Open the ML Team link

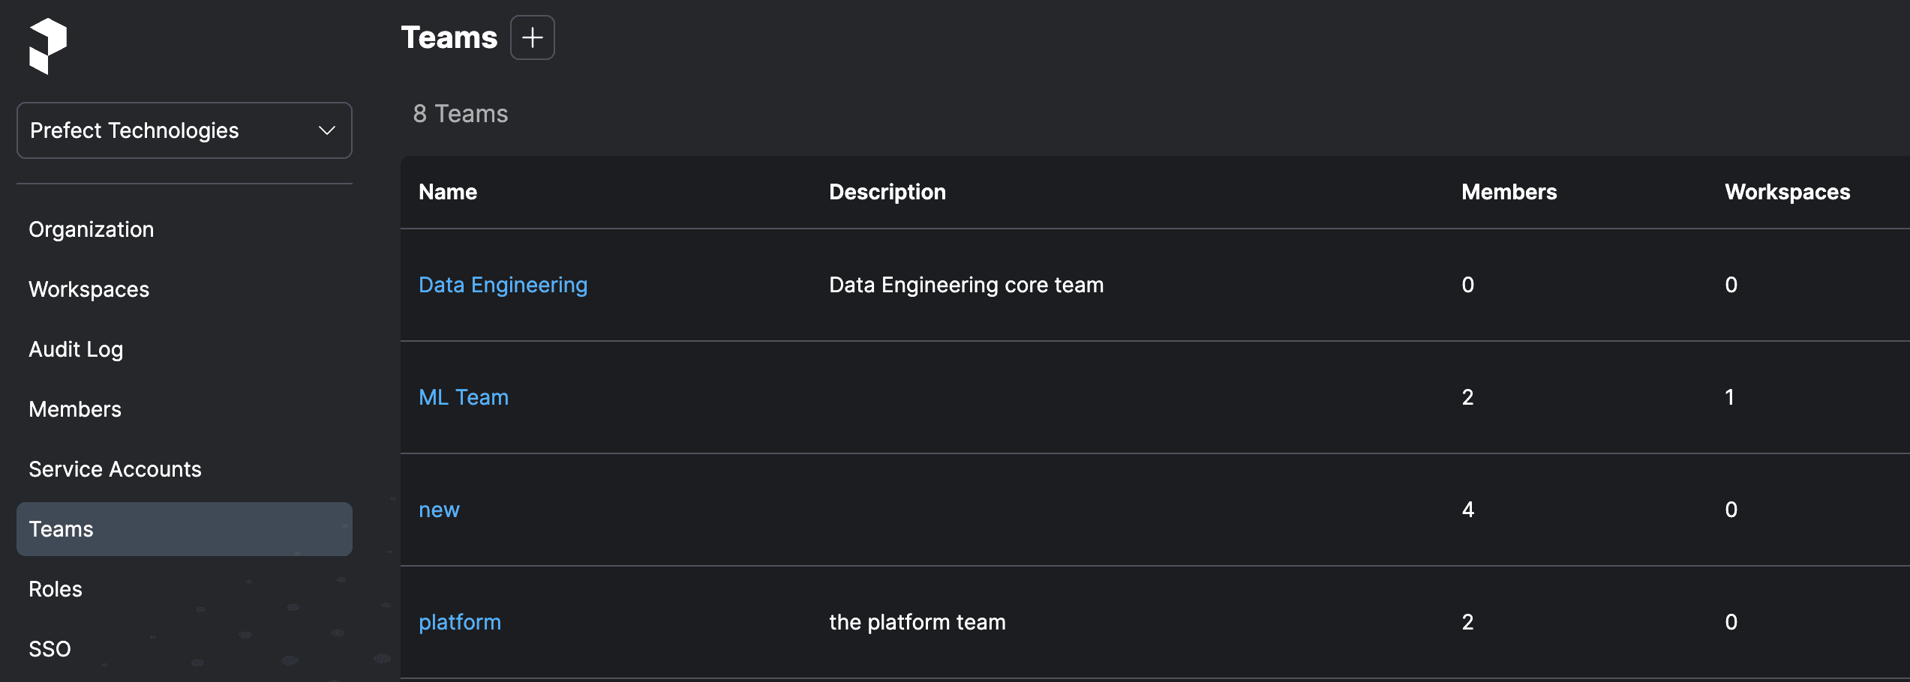point(463,397)
